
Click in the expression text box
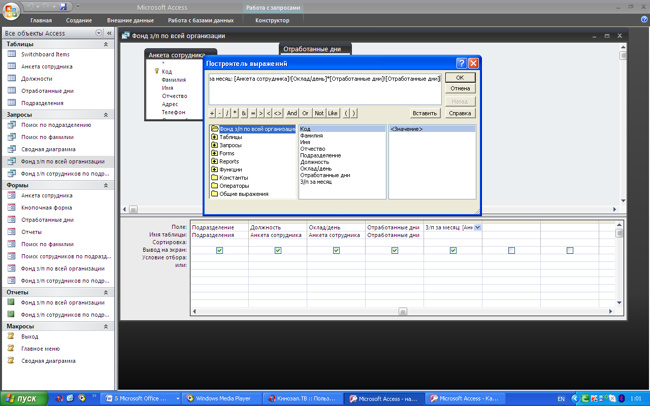[x=325, y=89]
